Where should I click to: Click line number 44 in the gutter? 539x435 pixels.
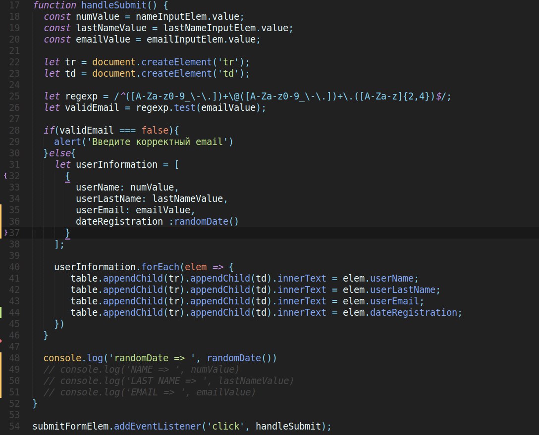(x=14, y=312)
